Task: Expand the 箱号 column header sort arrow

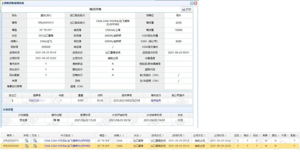Action: click(x=13, y=136)
